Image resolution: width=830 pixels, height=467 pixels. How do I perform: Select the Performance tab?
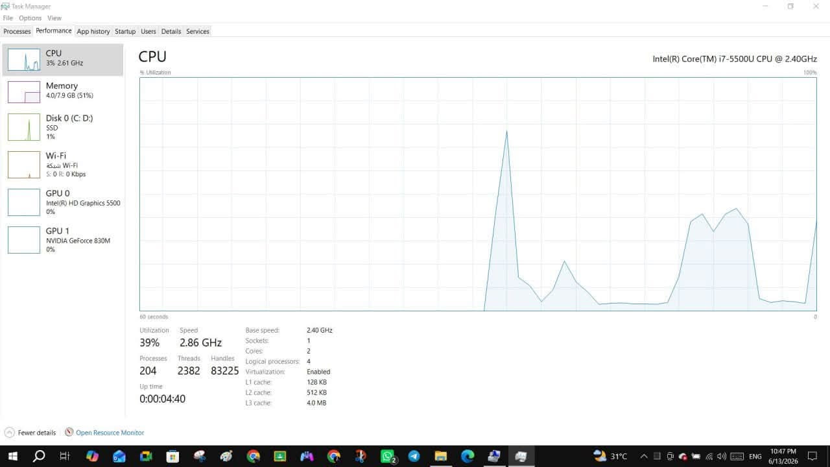(x=54, y=31)
